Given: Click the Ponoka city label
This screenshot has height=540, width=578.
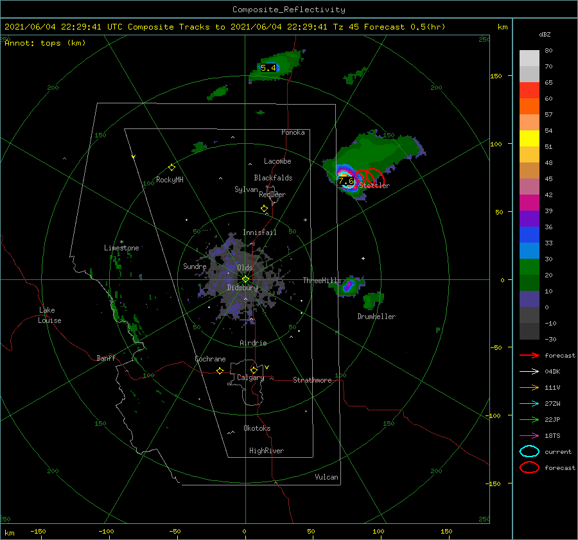Looking at the screenshot, I should 293,132.
